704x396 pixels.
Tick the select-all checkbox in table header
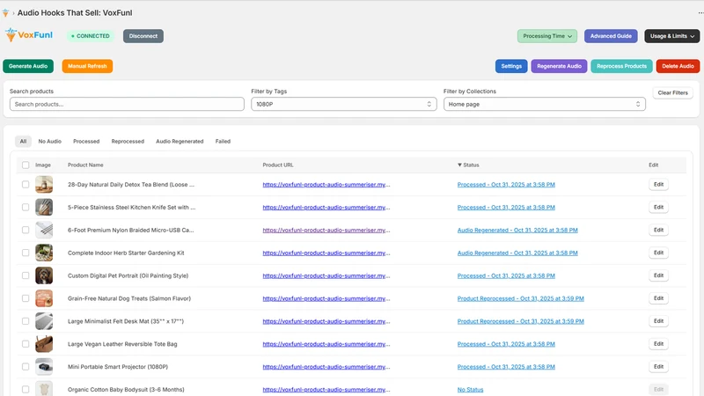26,165
